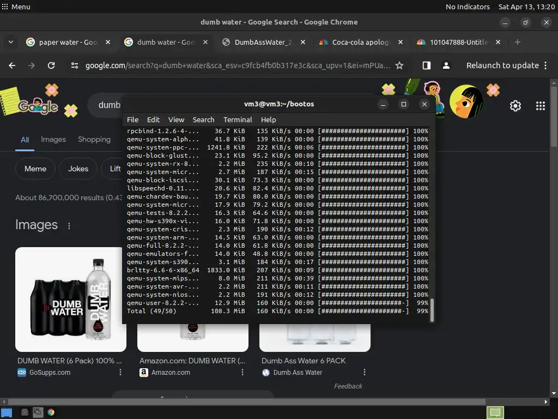Close the DumbAssWater tab

(303, 42)
